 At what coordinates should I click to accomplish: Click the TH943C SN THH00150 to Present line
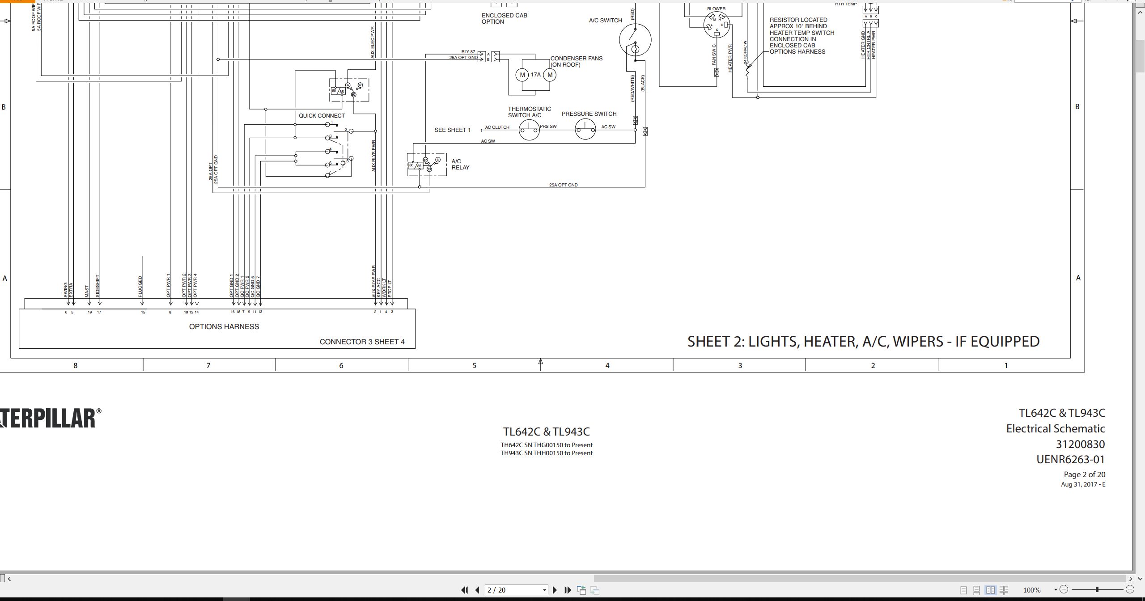tap(547, 453)
